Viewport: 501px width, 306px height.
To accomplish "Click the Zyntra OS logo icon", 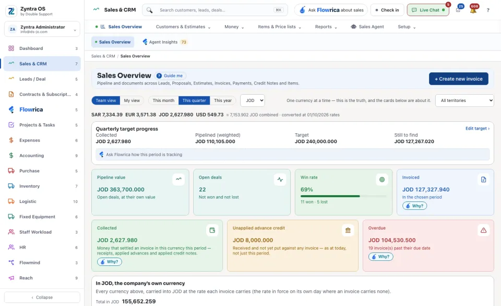I will [x=11, y=11].
